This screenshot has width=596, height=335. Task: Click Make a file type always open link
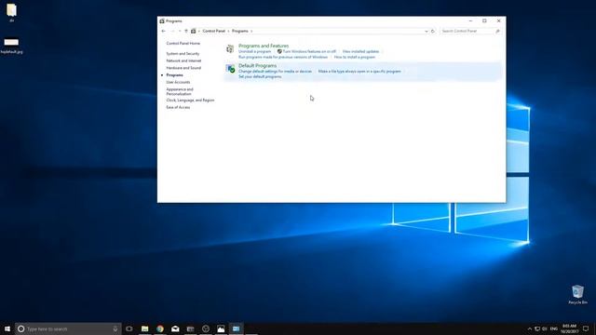[359, 72]
